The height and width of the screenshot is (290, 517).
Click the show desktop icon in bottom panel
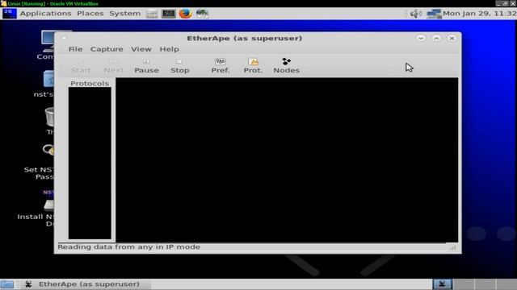[x=7, y=284]
